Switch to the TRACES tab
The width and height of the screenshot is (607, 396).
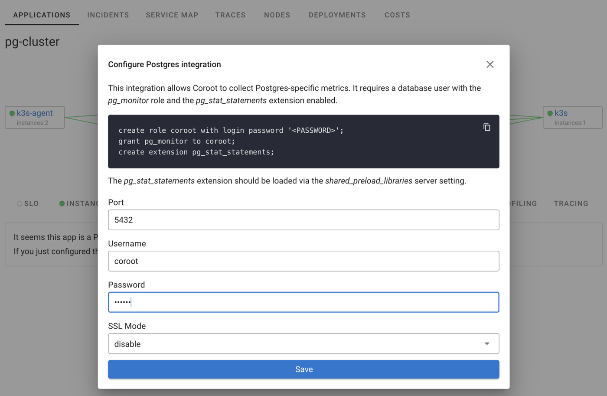230,15
